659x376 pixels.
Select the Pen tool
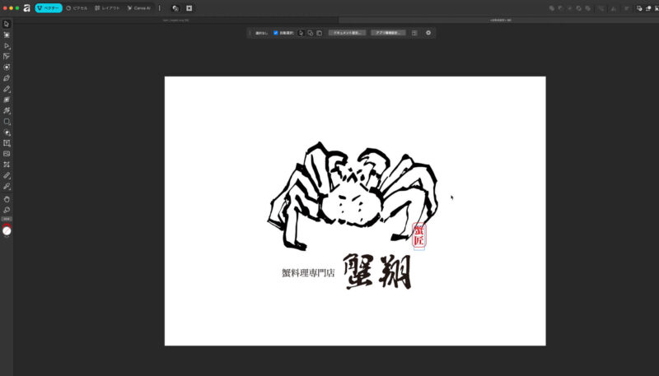[x=7, y=78]
